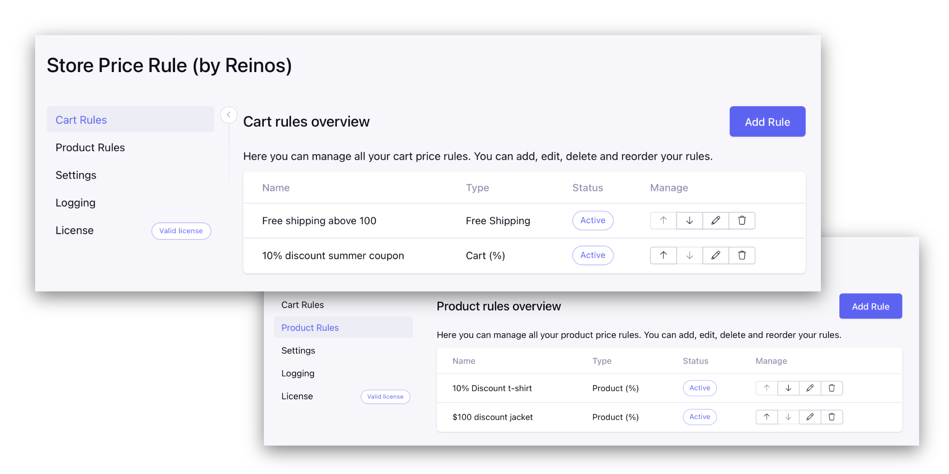Click Add Rule in Cart rules overview
Viewport: 949px width, 474px height.
click(767, 122)
